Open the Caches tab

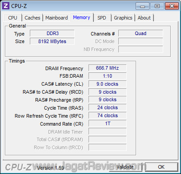coord(32,18)
